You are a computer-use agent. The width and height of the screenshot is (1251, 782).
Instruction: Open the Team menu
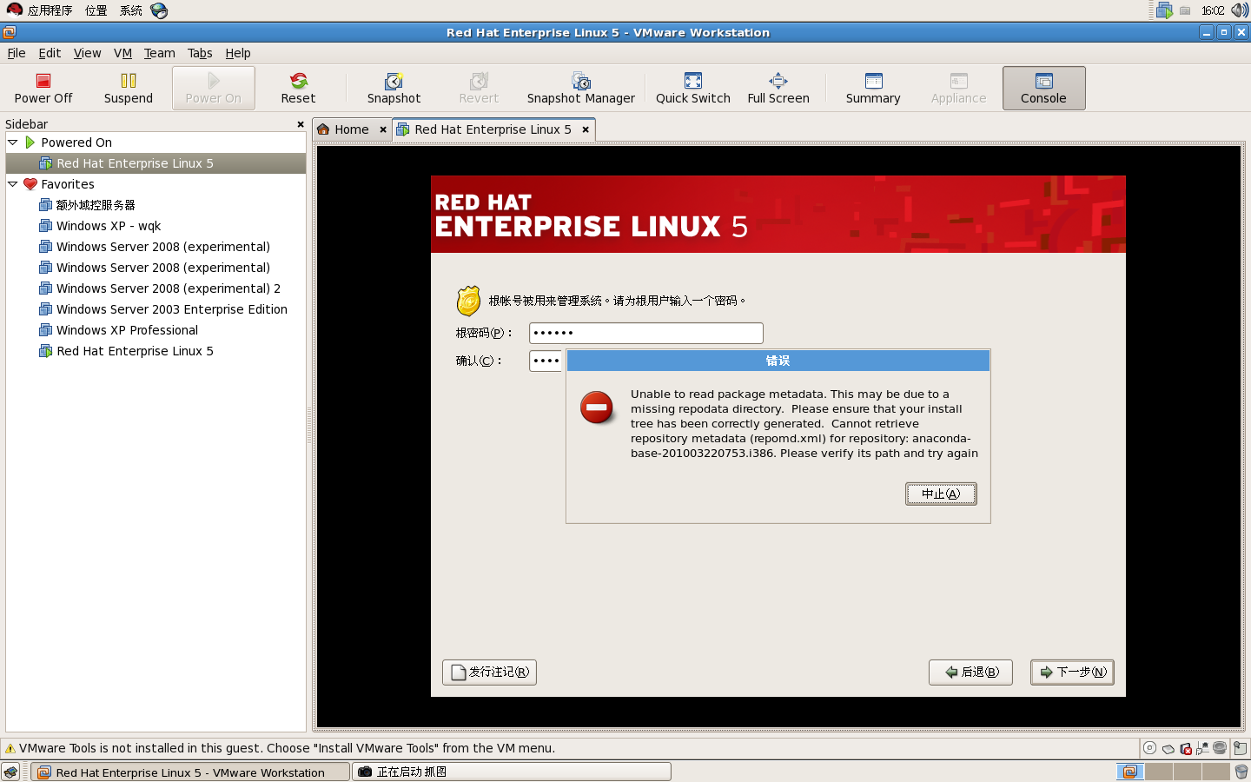(159, 53)
